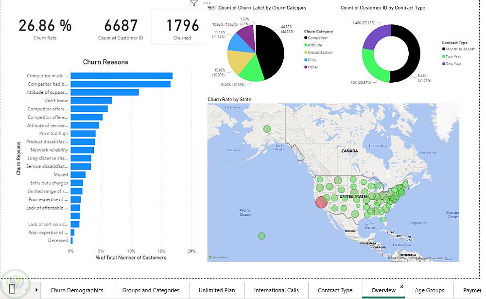Click the '3.41K (51.01%)' donut label
This screenshot has height=299, width=486.
pyautogui.click(x=424, y=78)
